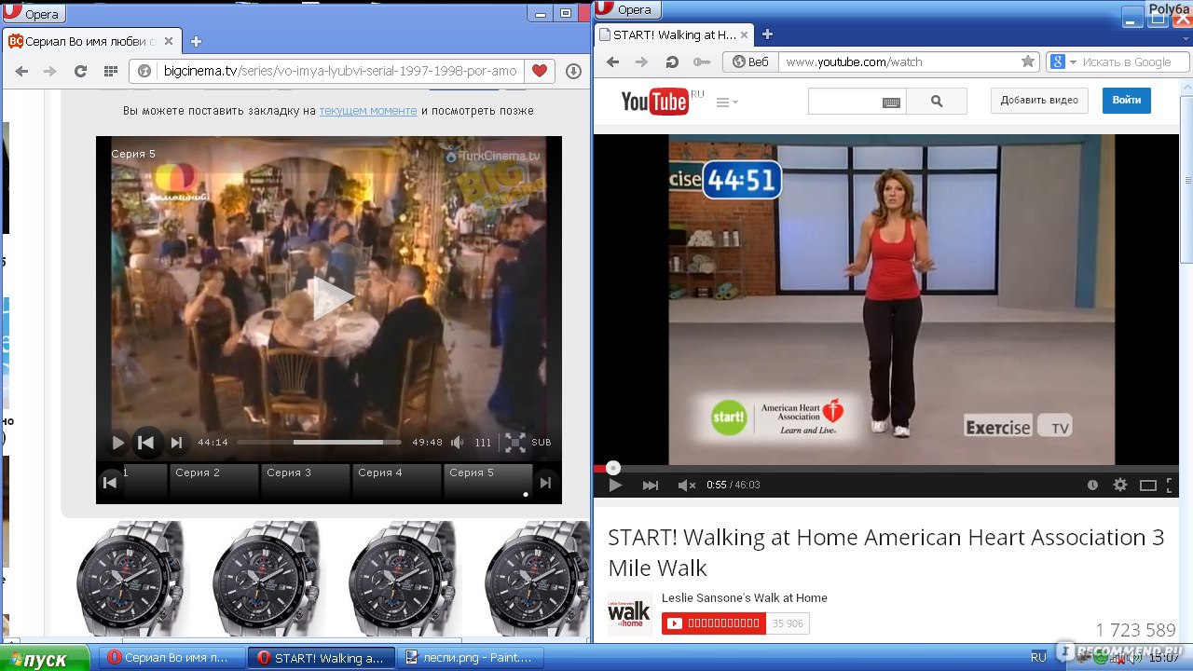Click the RU language indicator in taskbar
This screenshot has height=671, width=1193.
pyautogui.click(x=1038, y=657)
